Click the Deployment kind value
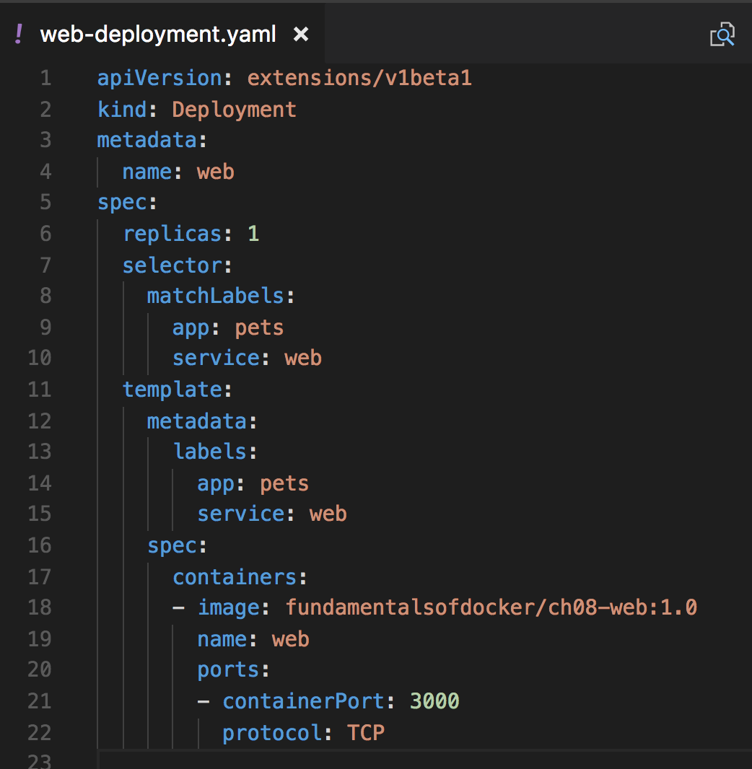This screenshot has height=769, width=752. pyautogui.click(x=234, y=110)
